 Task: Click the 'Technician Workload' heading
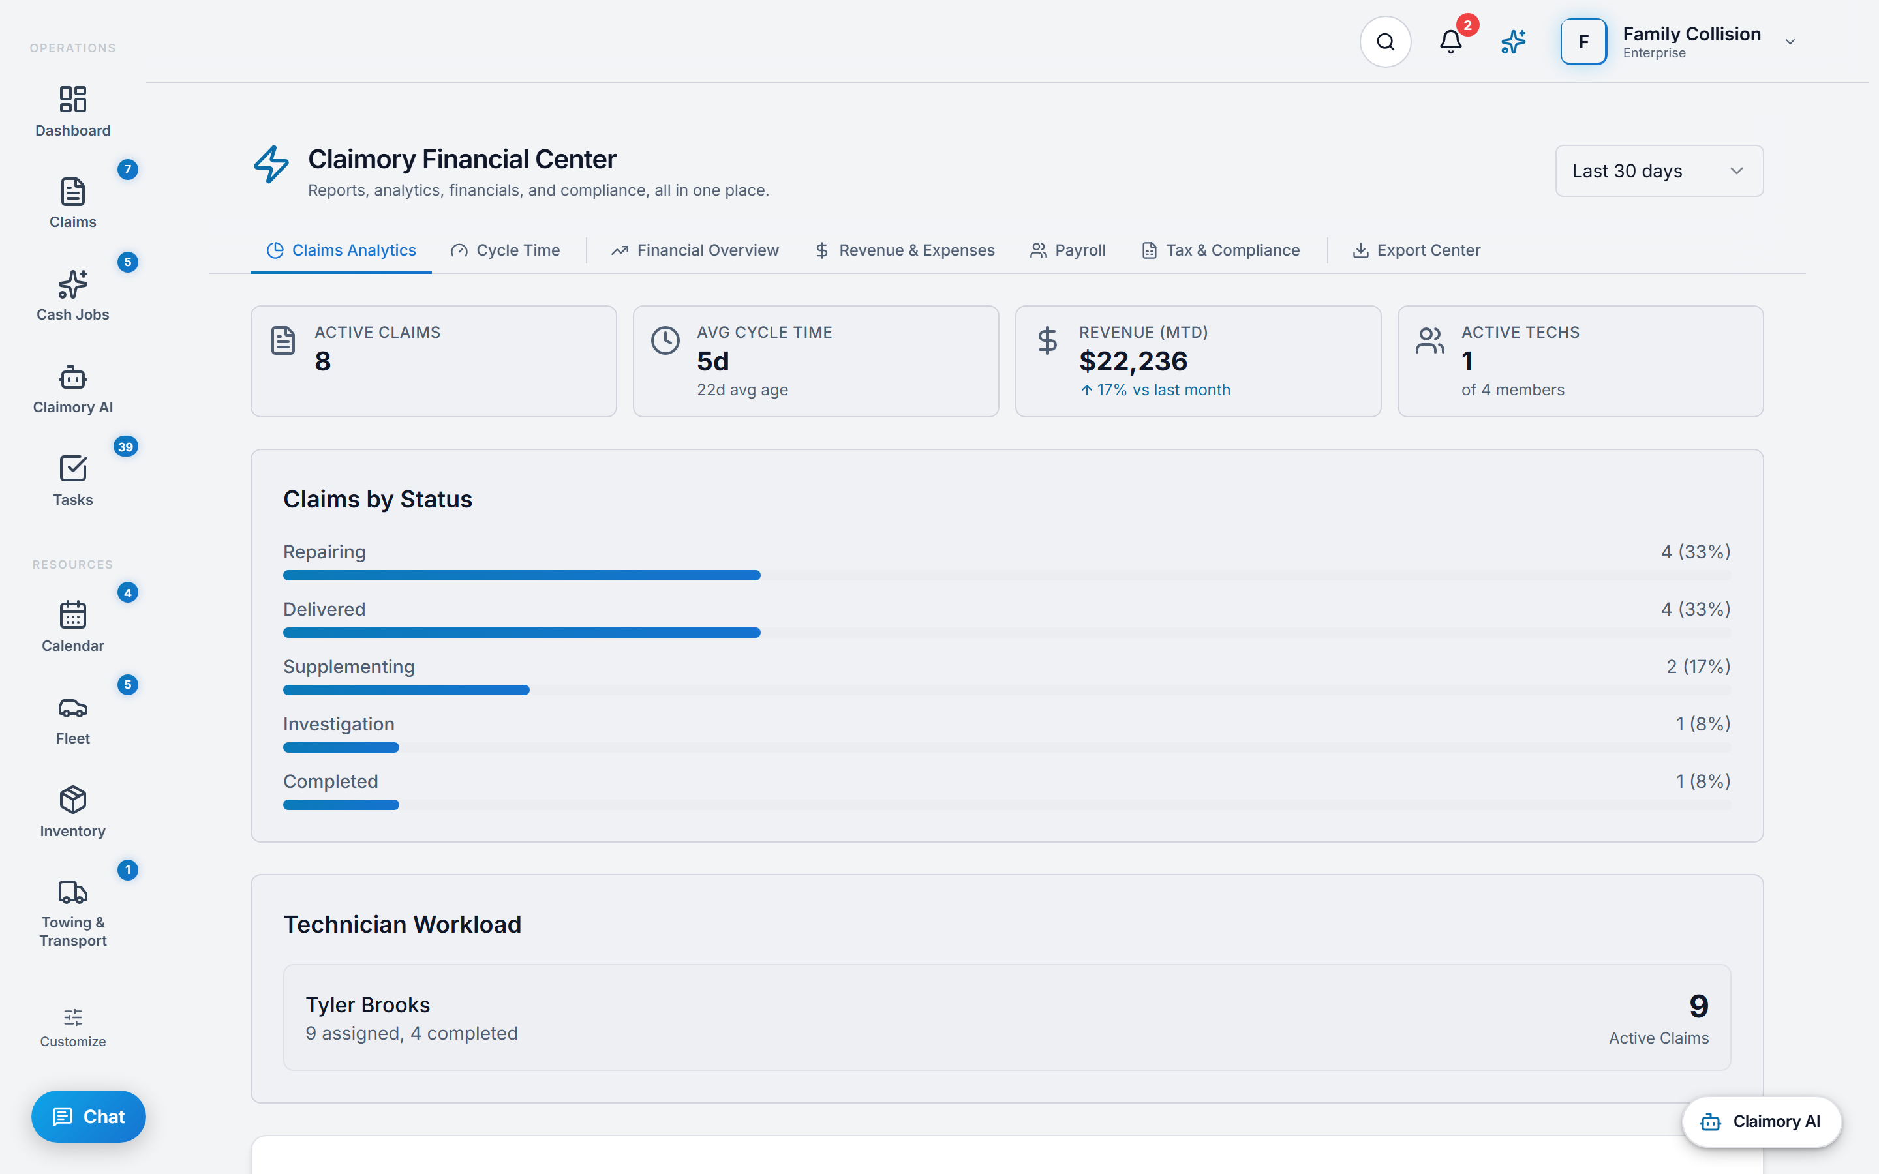point(402,925)
